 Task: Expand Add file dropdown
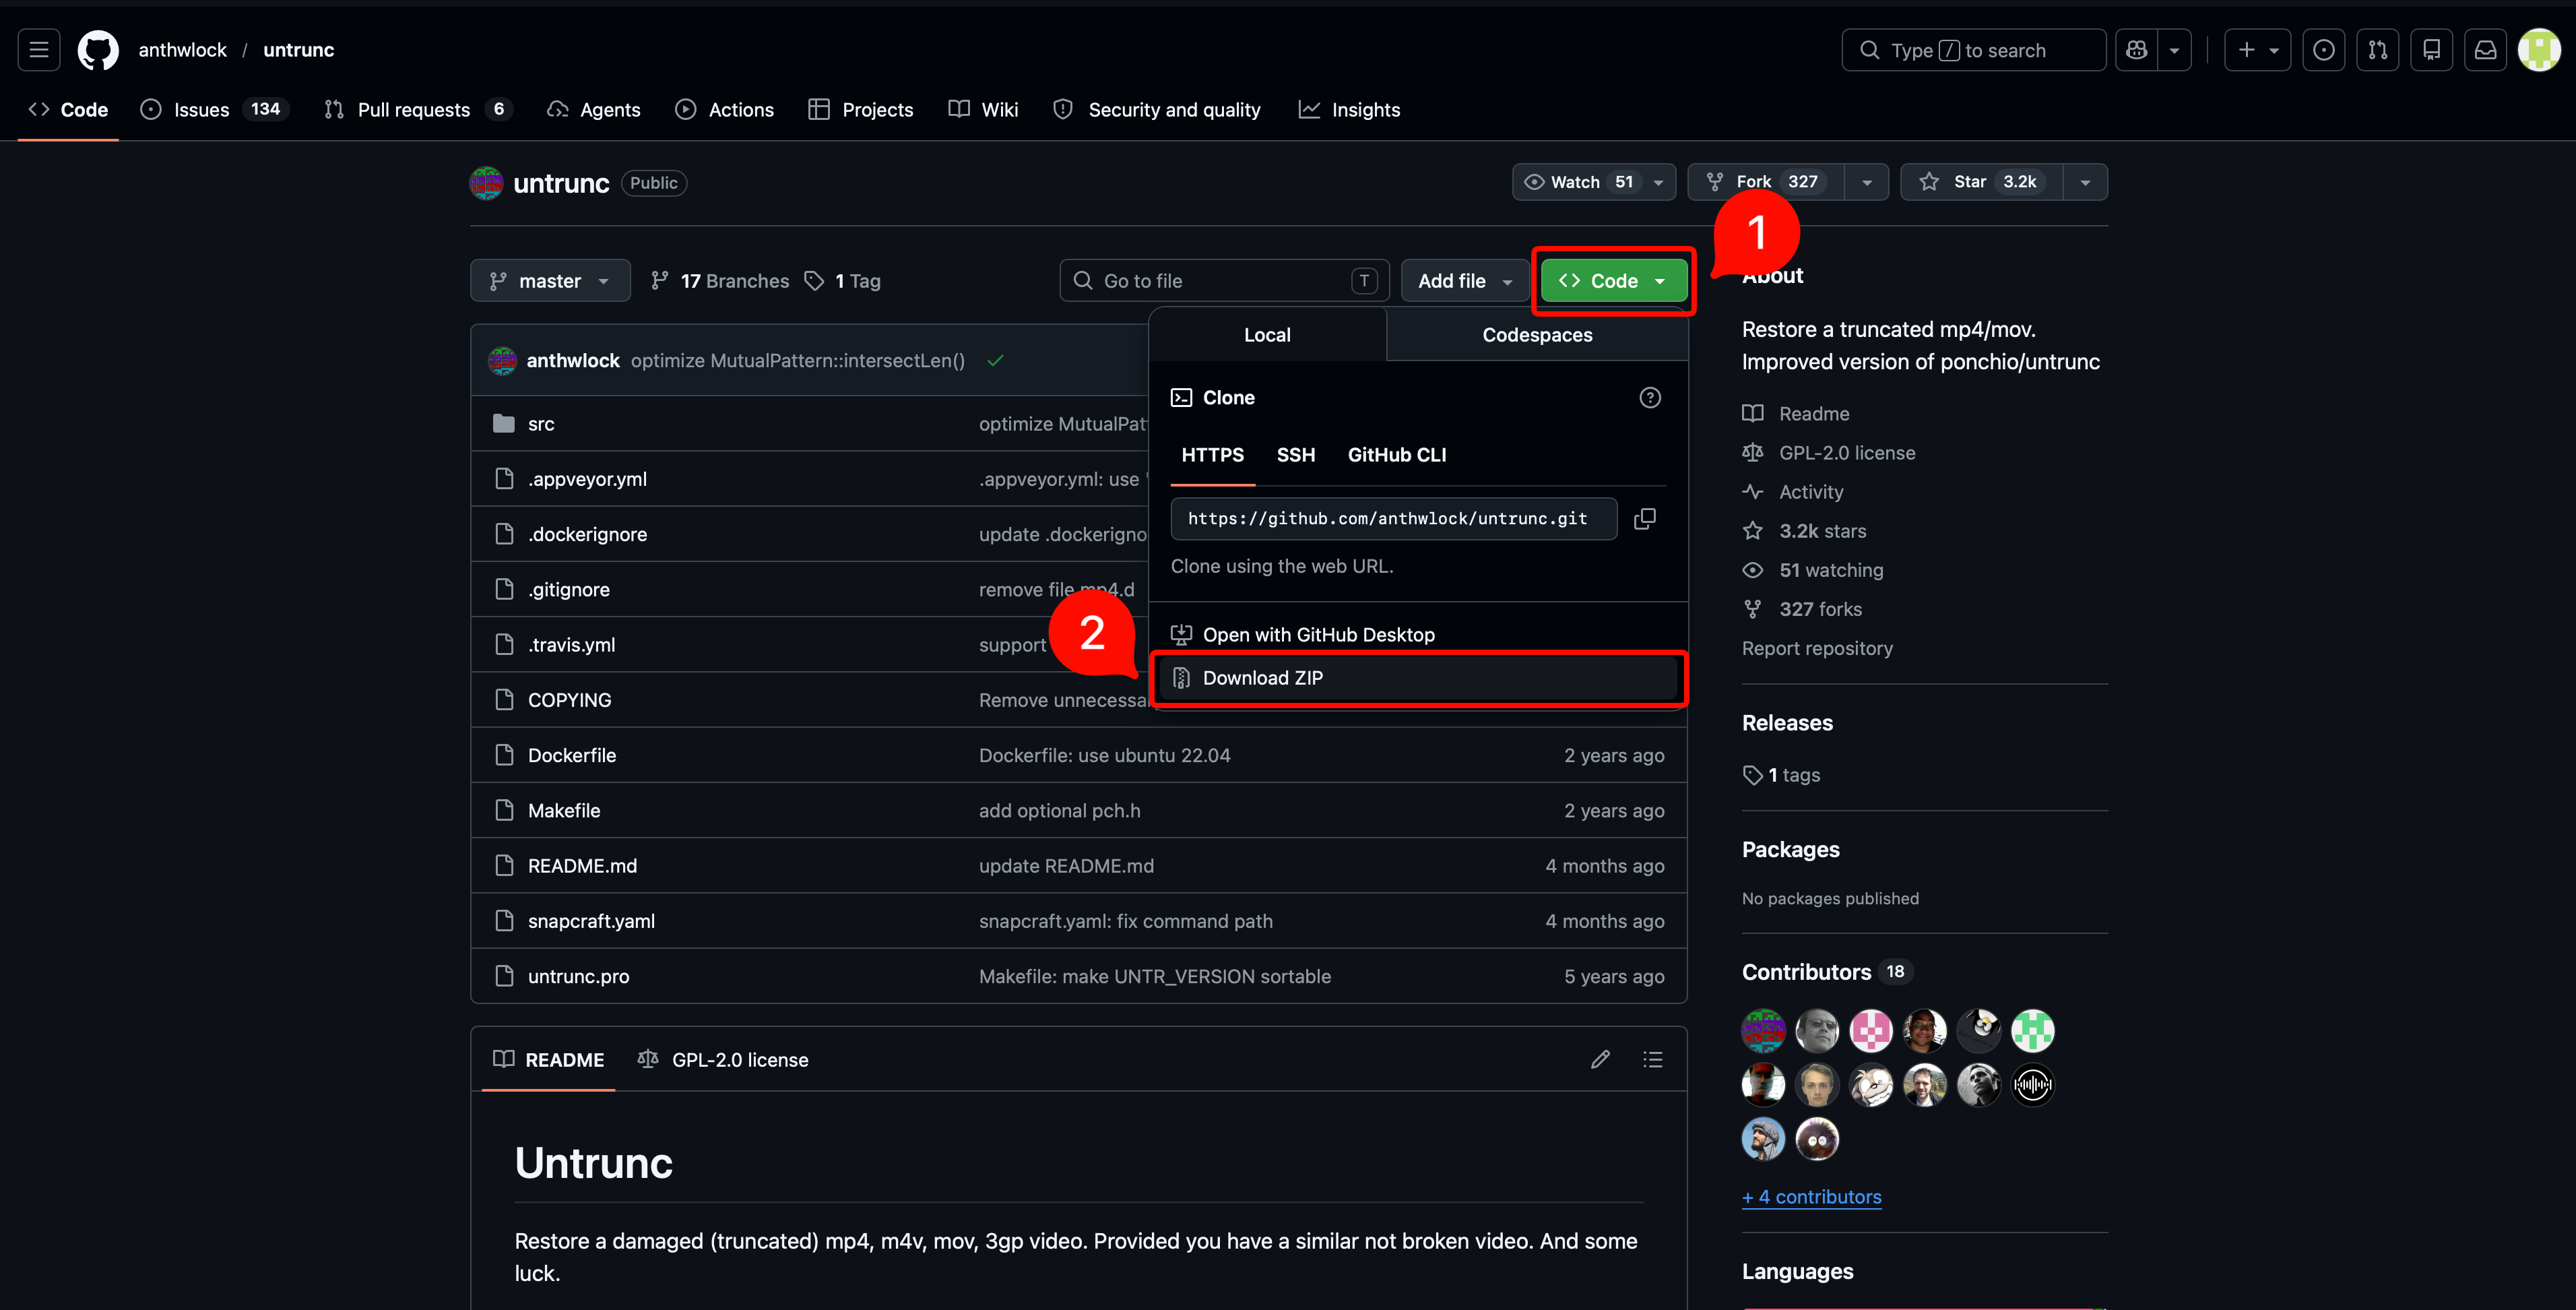coord(1465,281)
